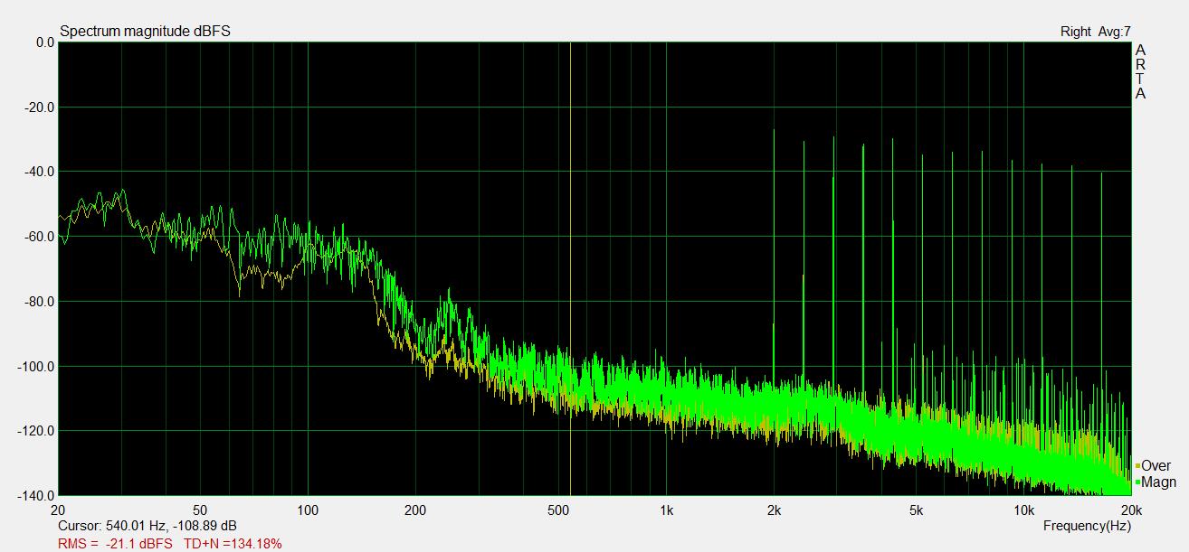Click the 'Magn' legend color swatch
Viewport: 1189px width, 552px height.
tap(1137, 482)
